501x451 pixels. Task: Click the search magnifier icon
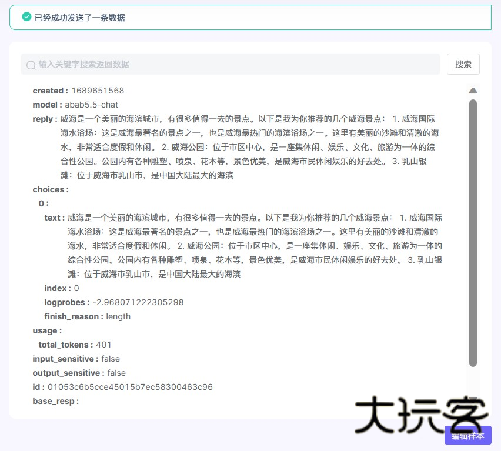(31, 64)
